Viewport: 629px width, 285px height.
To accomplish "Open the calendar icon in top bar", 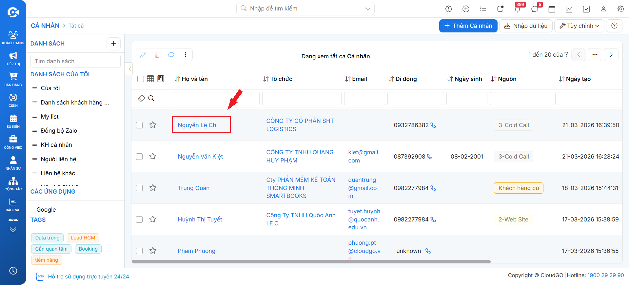I will tap(552, 9).
